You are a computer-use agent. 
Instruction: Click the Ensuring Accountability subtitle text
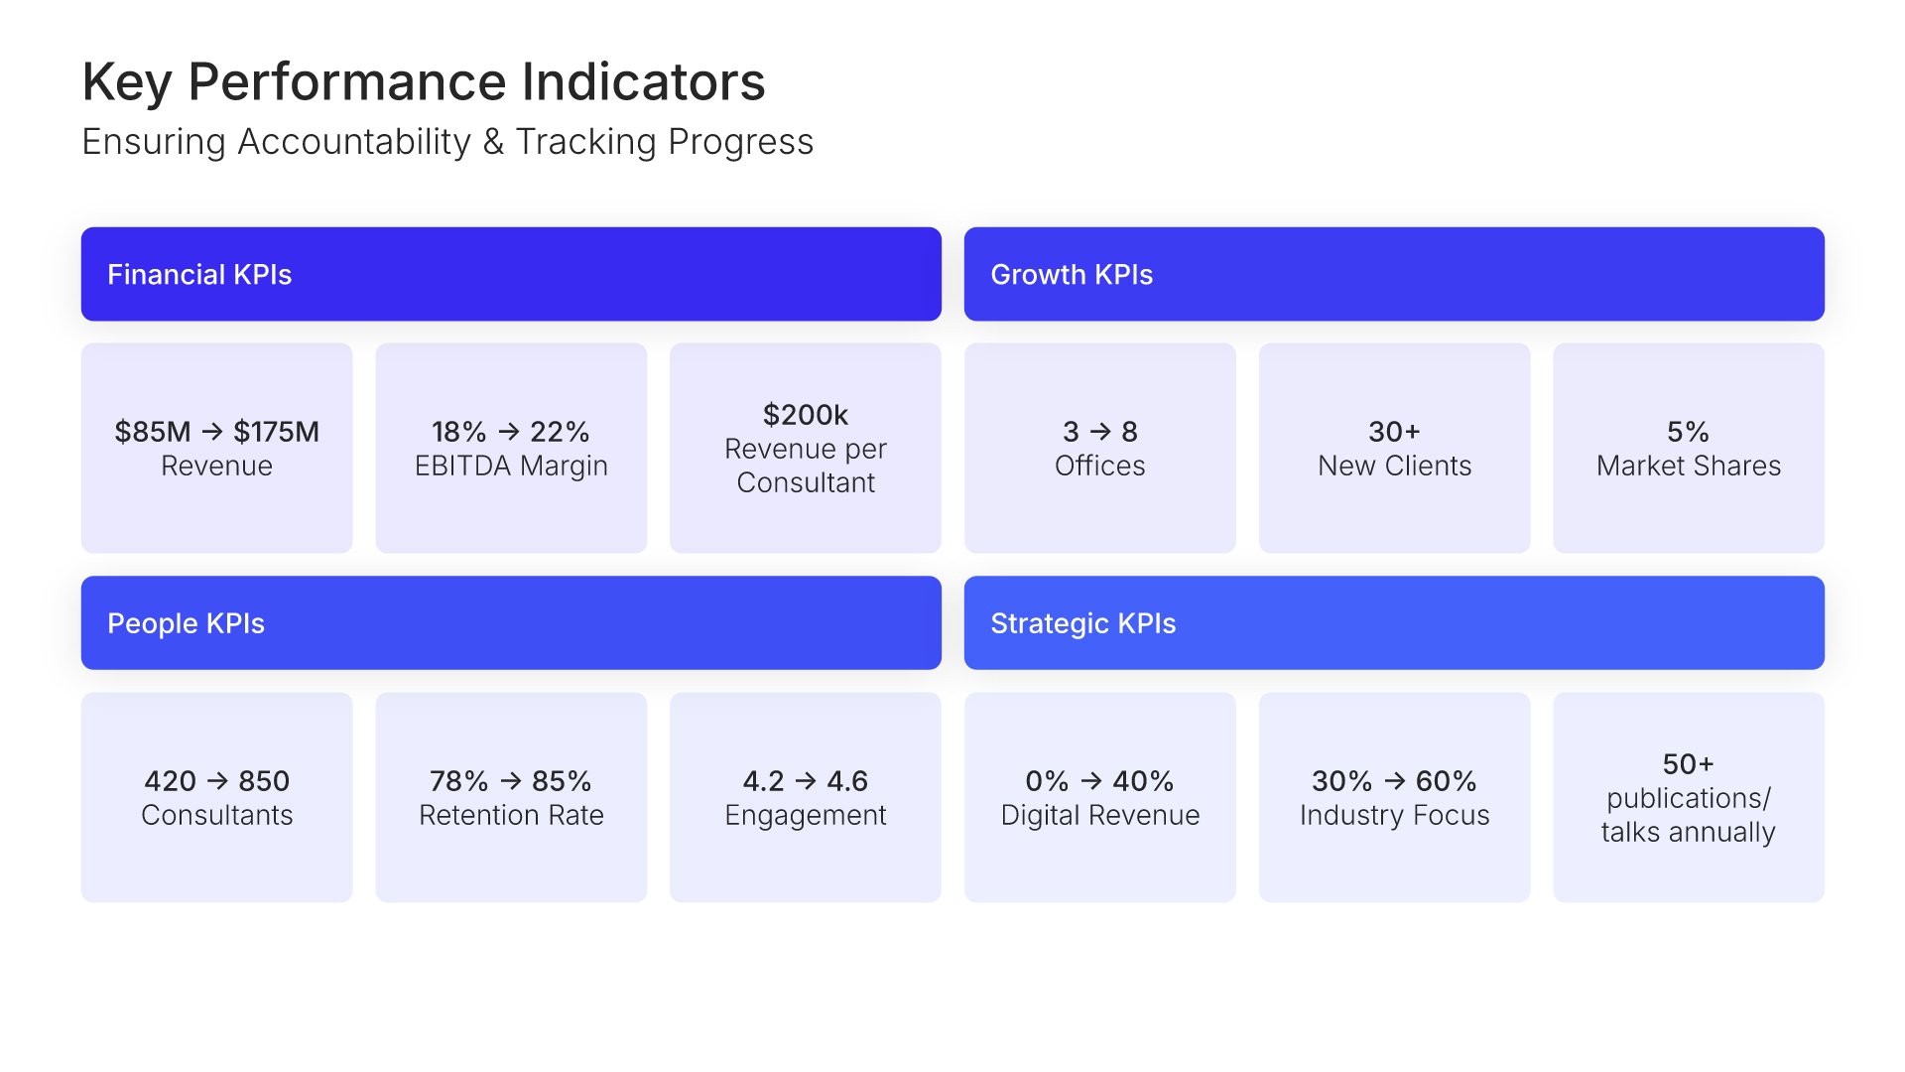447,142
